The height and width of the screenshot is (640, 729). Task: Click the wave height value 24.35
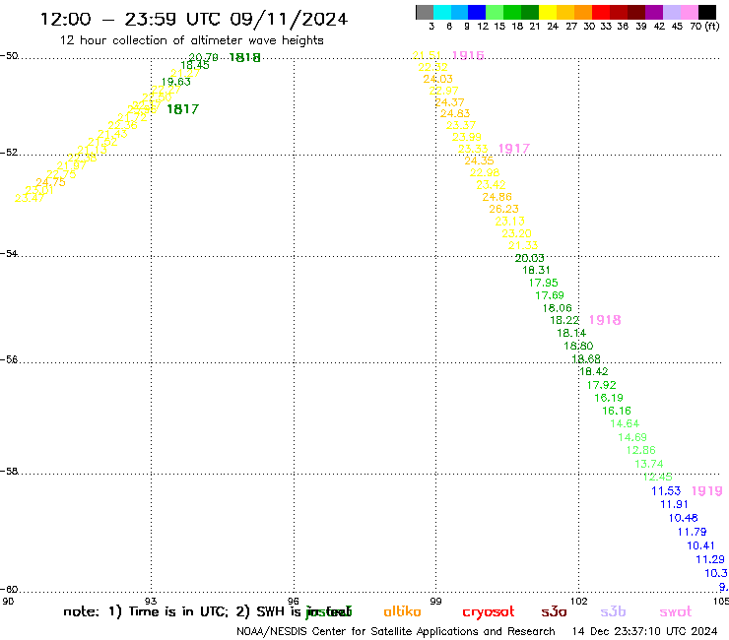[x=479, y=160]
